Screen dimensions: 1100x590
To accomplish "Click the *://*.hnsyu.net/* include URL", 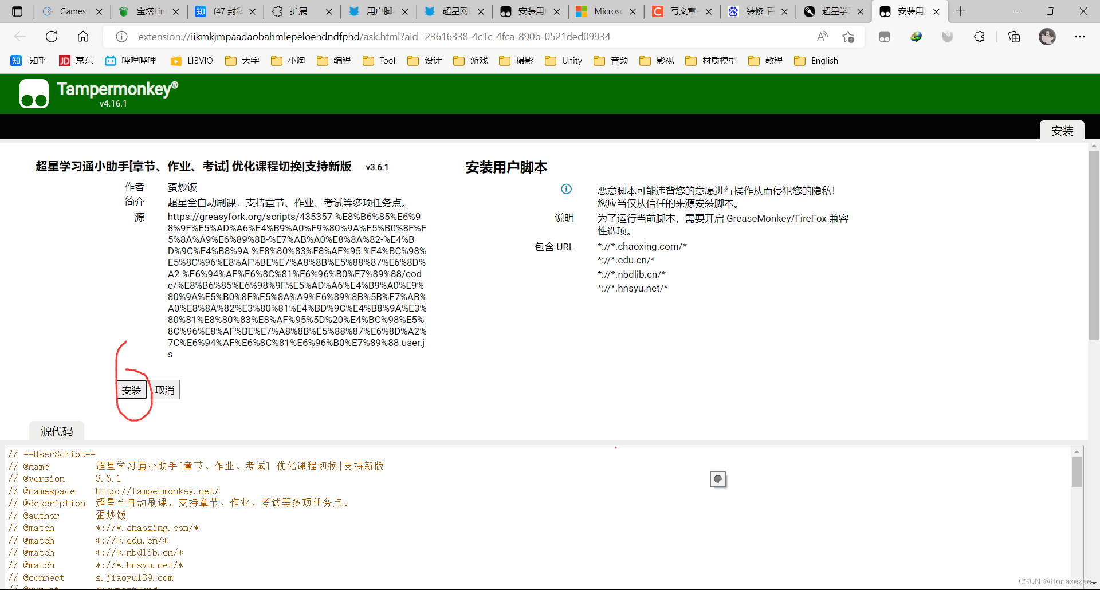I will [x=632, y=288].
